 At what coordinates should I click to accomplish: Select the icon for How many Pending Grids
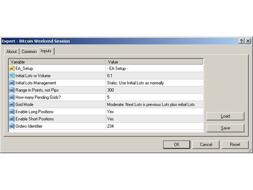pos(12,97)
